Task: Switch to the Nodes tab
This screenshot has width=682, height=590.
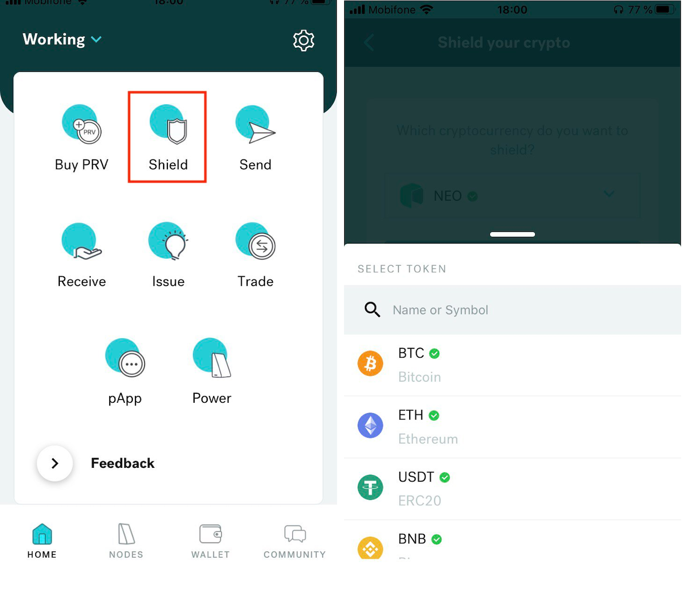Action: [x=126, y=541]
